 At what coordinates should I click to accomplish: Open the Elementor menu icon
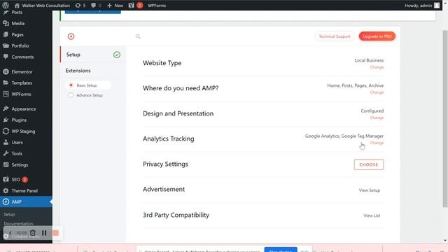[6, 71]
